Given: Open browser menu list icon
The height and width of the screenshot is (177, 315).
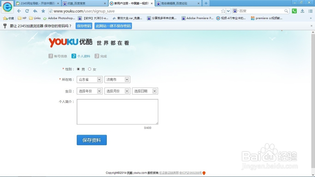Looking at the screenshot, I should click(x=310, y=11).
